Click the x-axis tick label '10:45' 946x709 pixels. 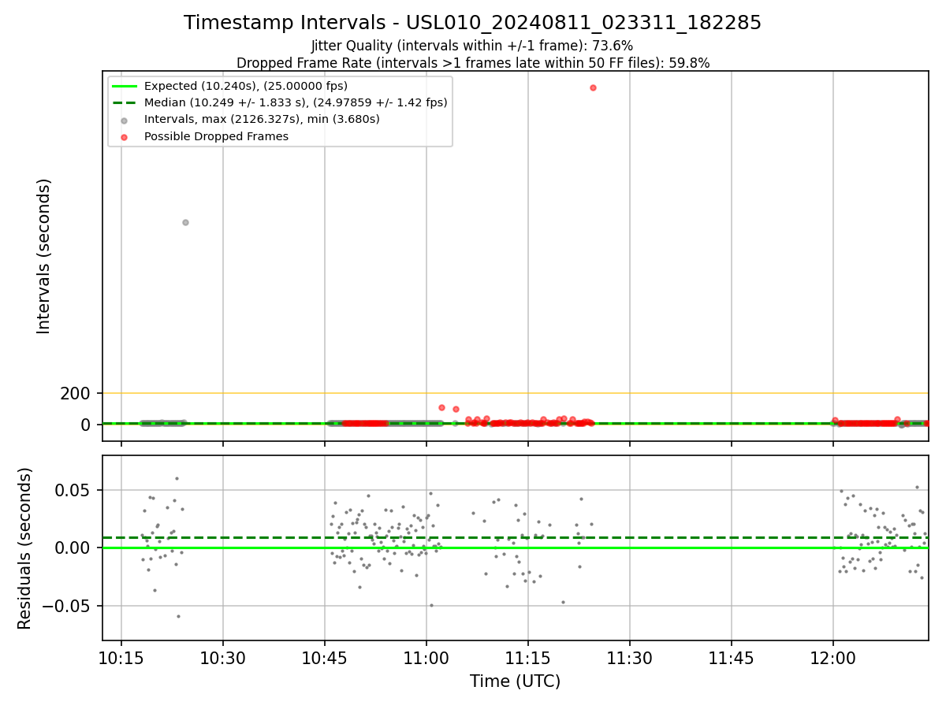[x=325, y=657]
